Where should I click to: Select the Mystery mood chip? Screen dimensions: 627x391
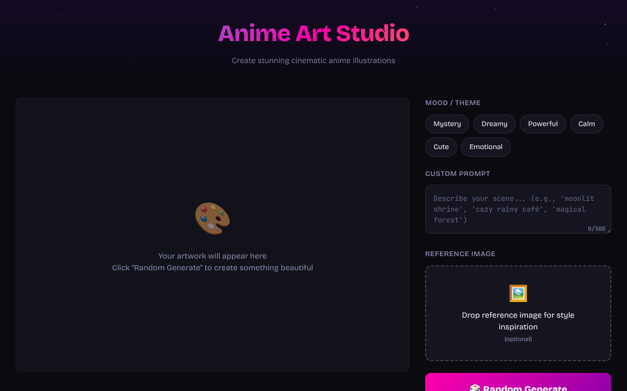[447, 124]
